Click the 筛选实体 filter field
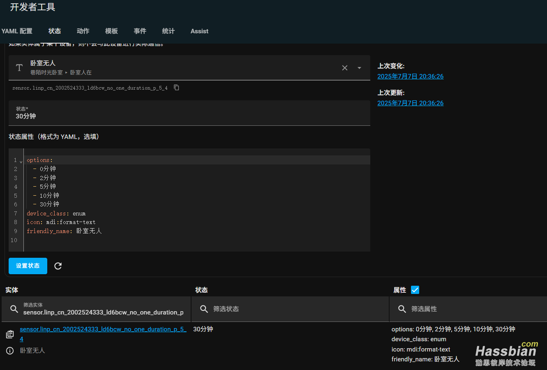This screenshot has height=370, width=547. point(96,309)
